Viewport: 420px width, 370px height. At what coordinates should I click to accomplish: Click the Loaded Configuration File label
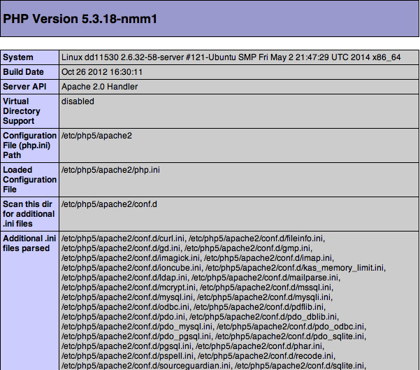coord(29,180)
